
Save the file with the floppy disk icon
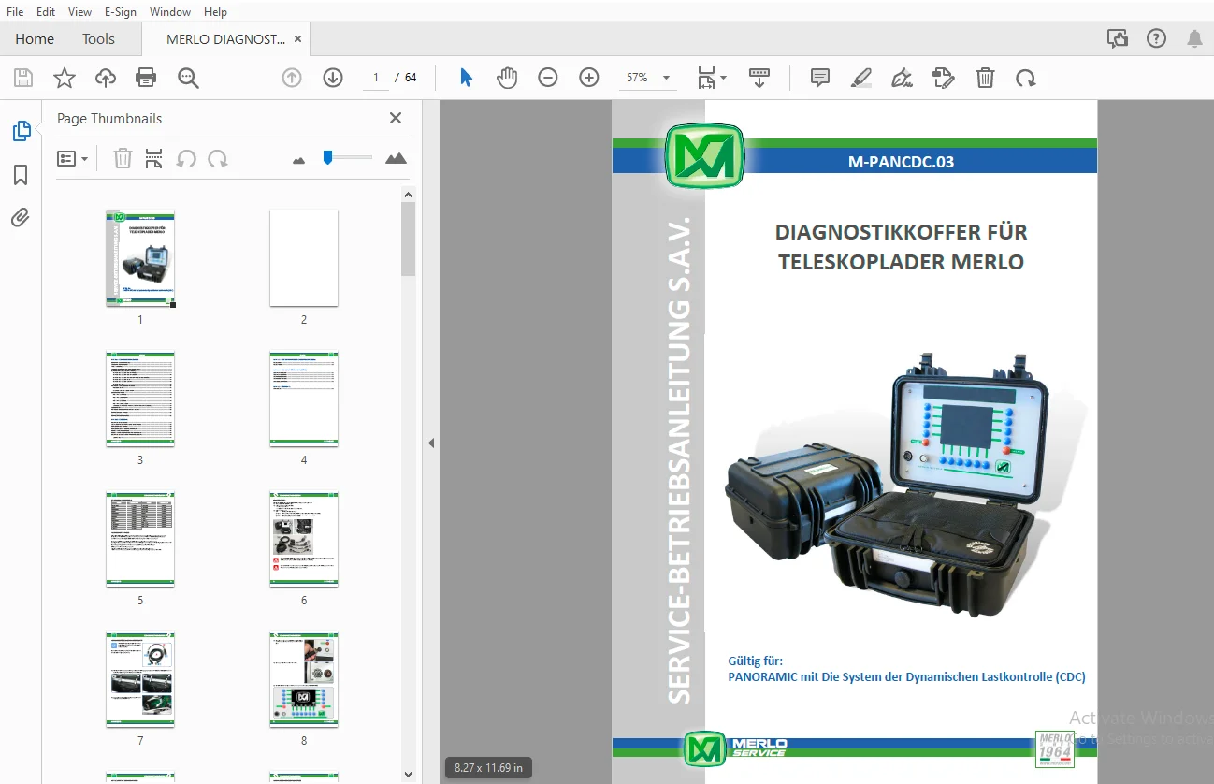pos(23,78)
